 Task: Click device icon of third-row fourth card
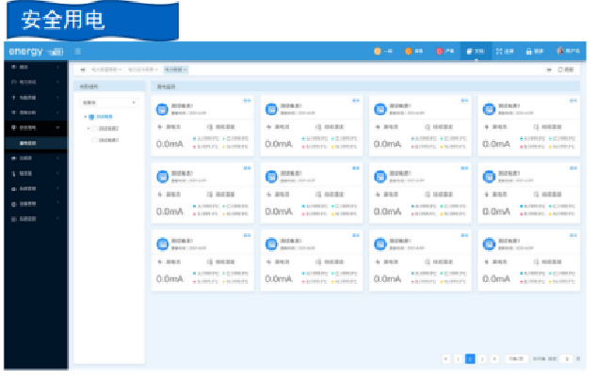(489, 244)
